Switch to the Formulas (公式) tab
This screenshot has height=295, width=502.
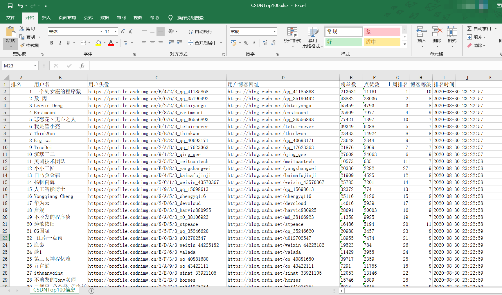pyautogui.click(x=88, y=18)
